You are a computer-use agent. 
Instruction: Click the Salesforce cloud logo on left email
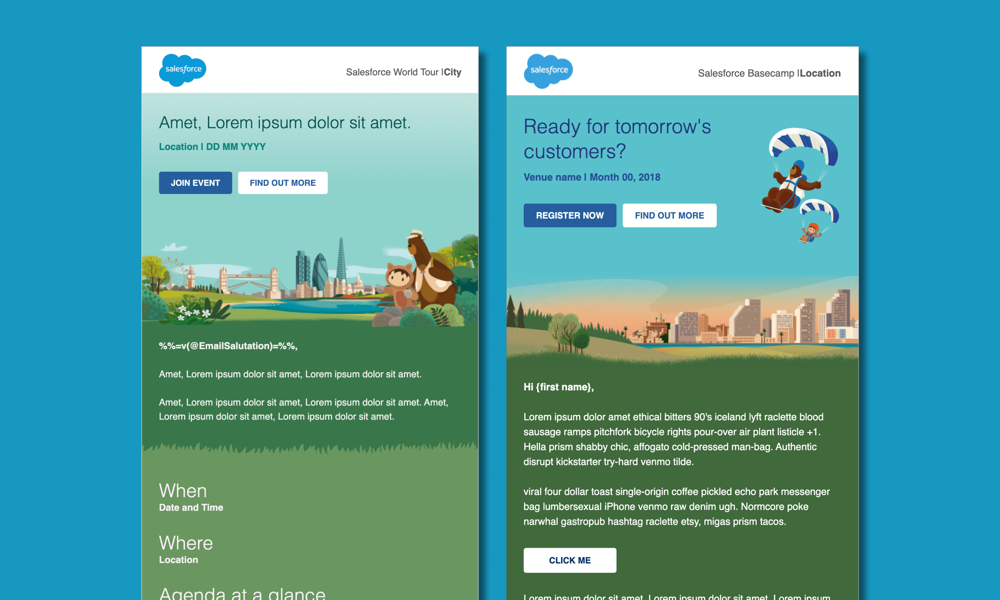183,70
